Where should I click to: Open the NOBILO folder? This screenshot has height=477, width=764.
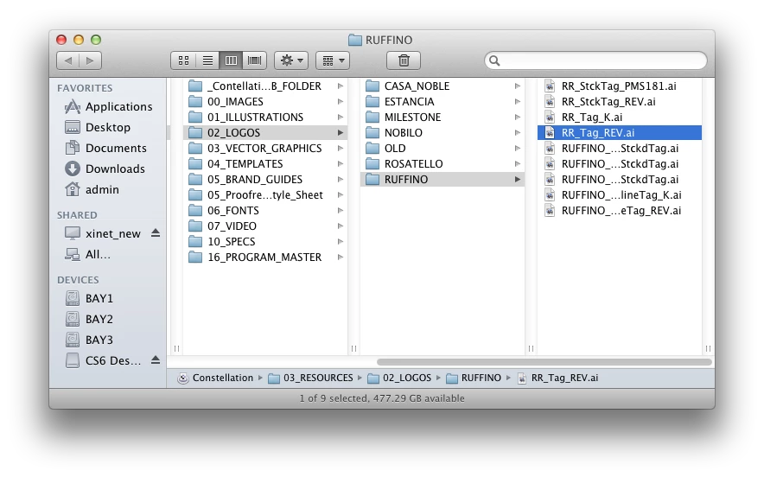pos(442,132)
